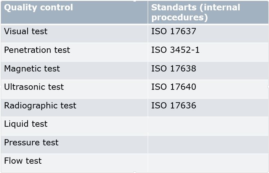Click the empty standards cell beside Pressure test
Viewport: 269px width, 173px height.
tap(208, 144)
